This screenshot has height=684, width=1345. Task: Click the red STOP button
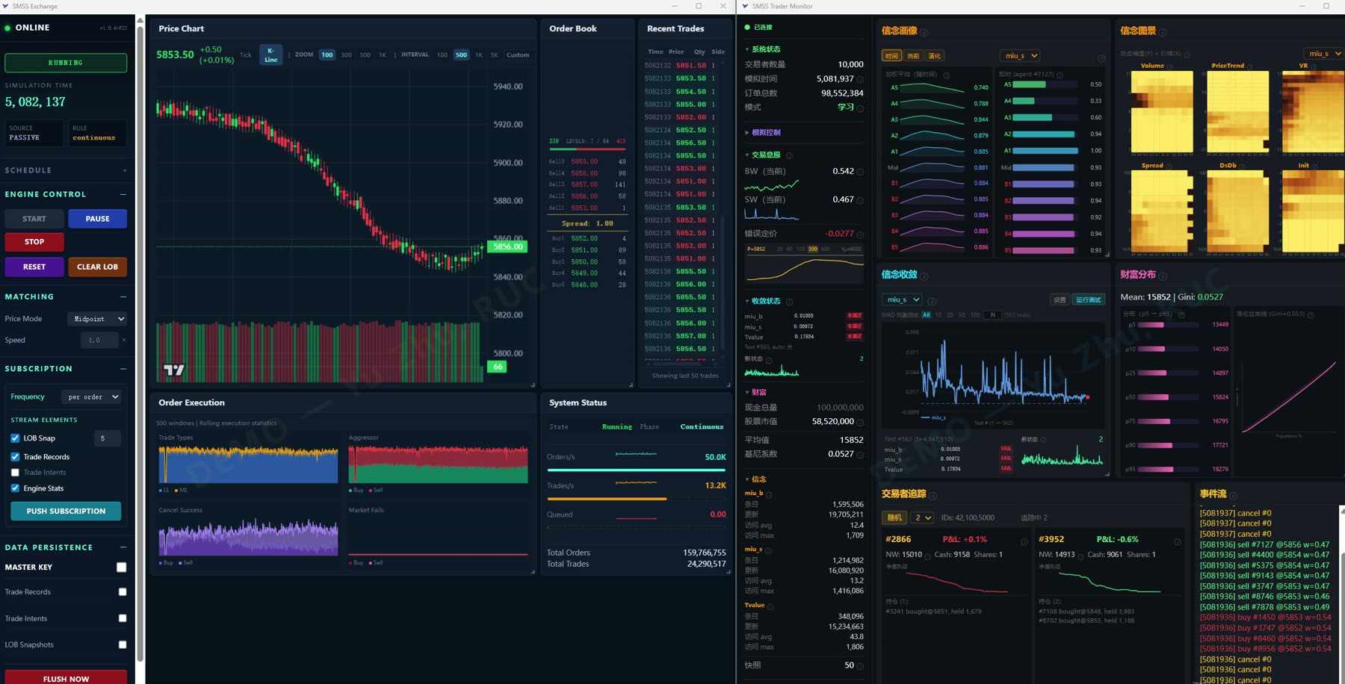point(34,242)
